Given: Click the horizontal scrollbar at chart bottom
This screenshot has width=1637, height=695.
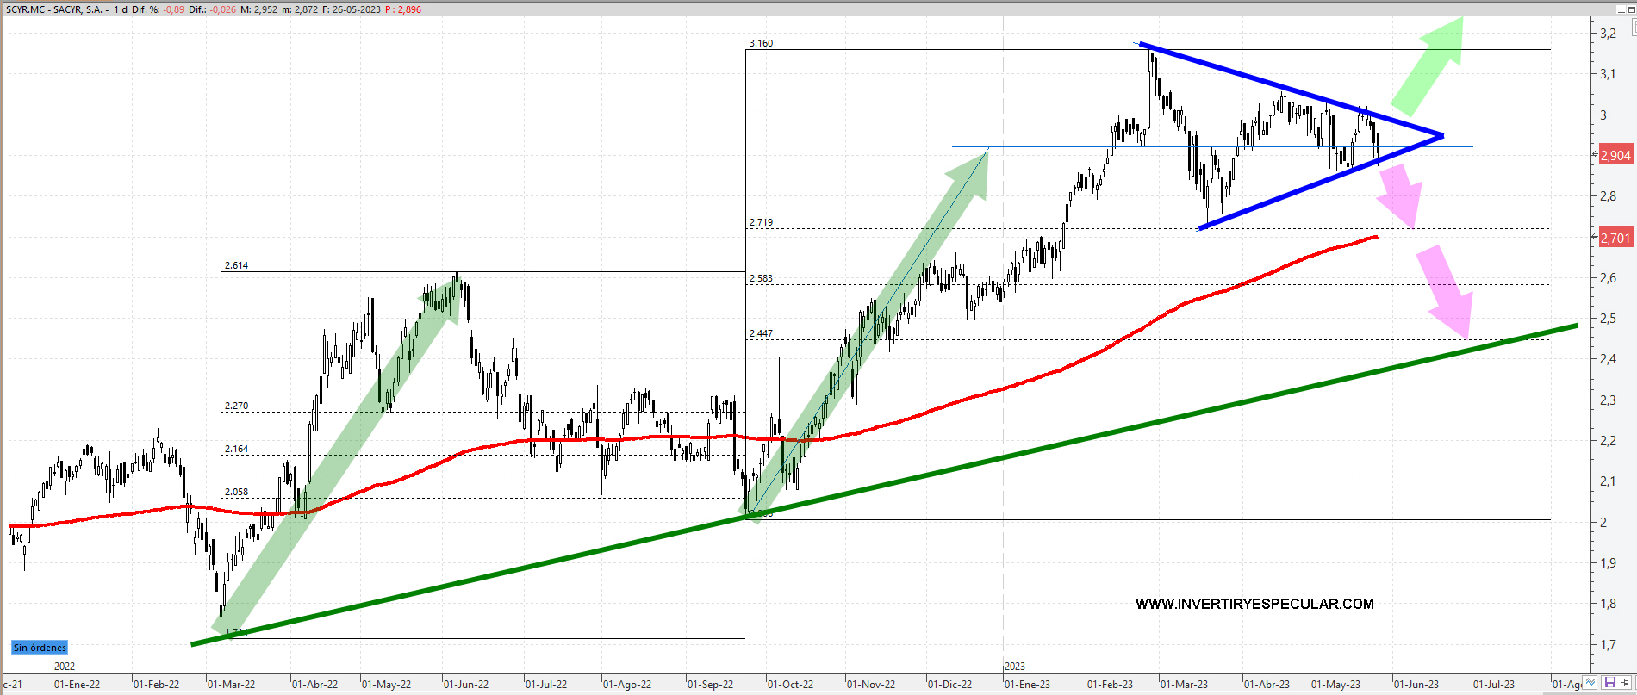Looking at the screenshot, I should point(775,692).
